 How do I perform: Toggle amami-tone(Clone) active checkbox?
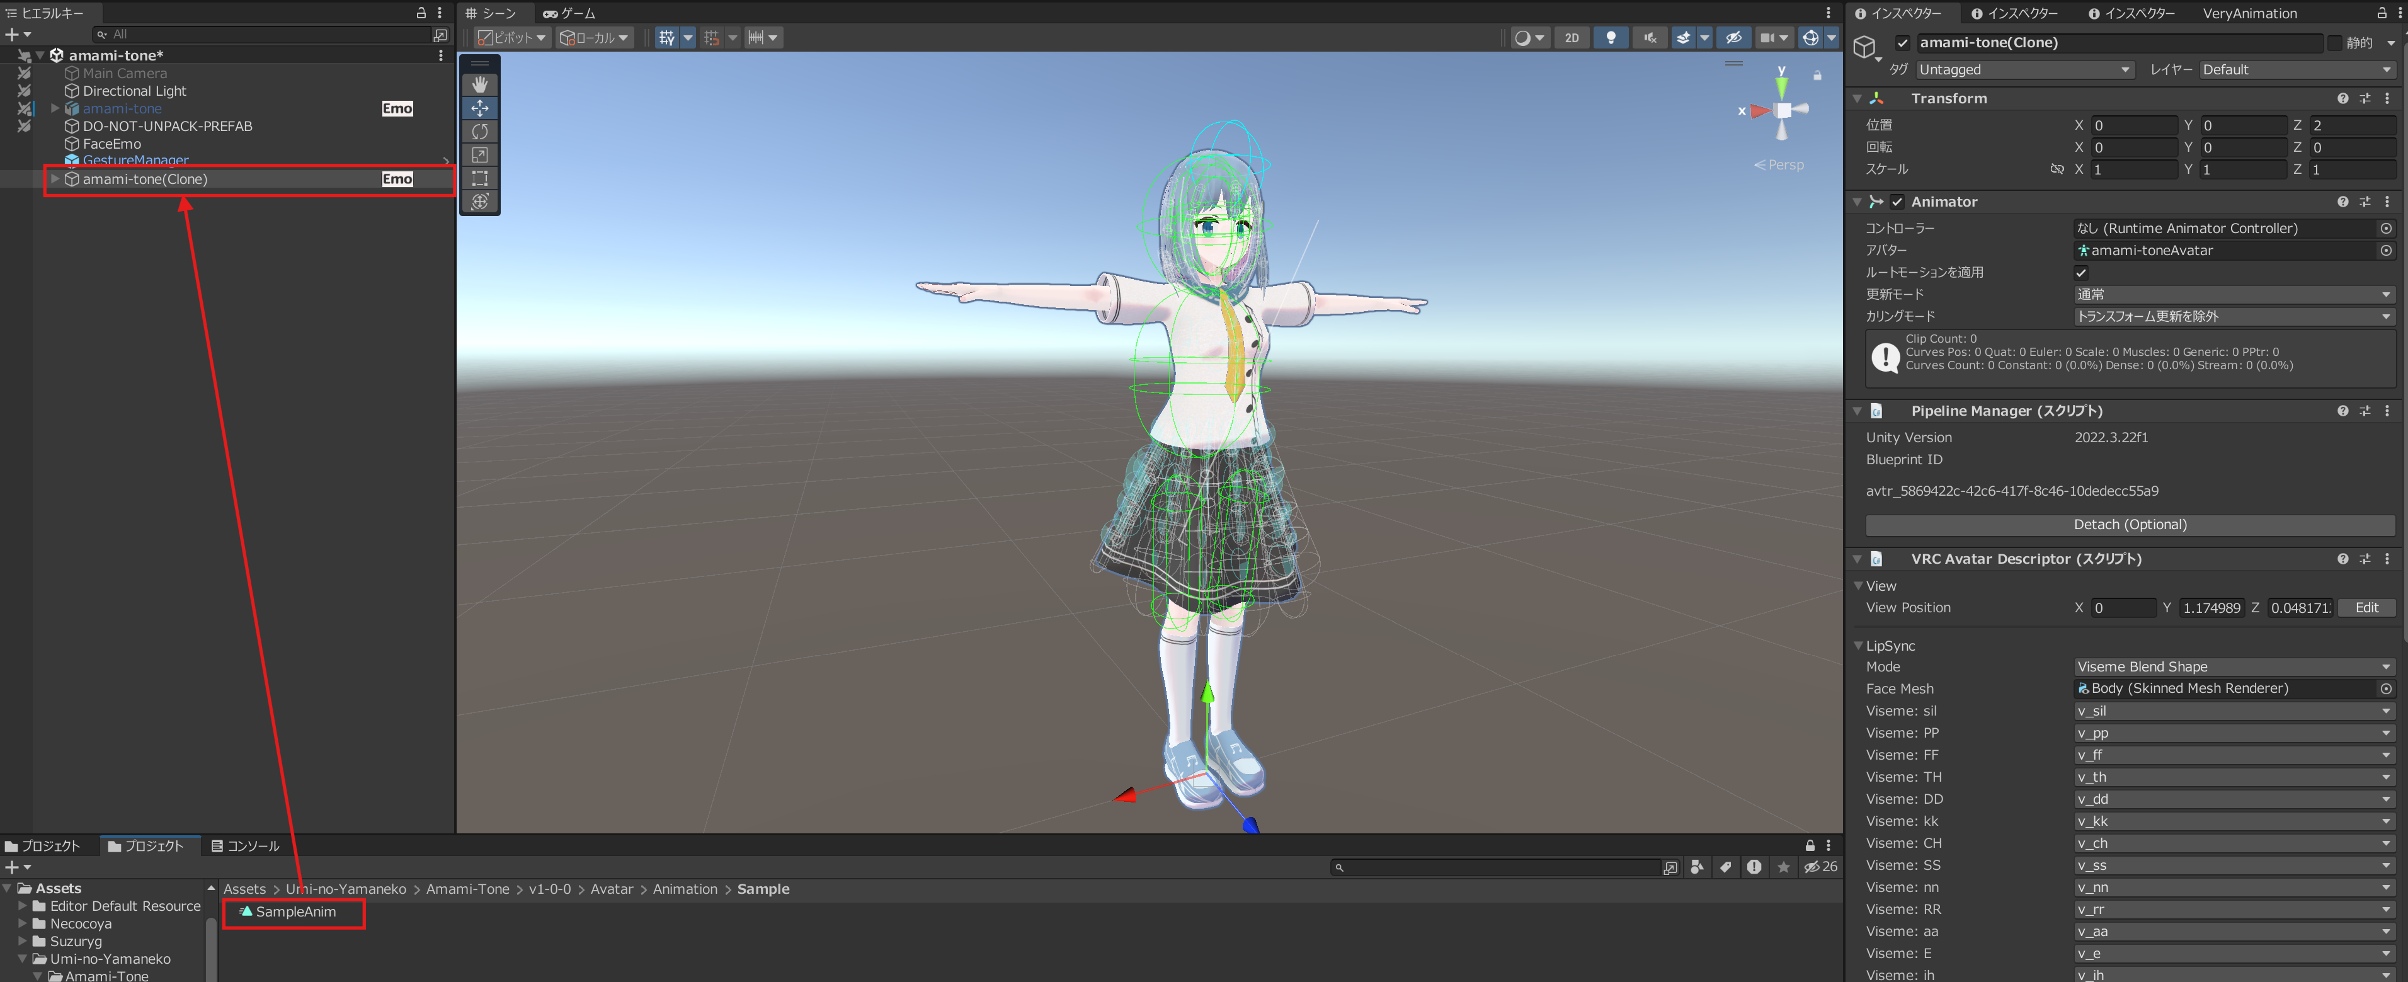pyautogui.click(x=1902, y=43)
